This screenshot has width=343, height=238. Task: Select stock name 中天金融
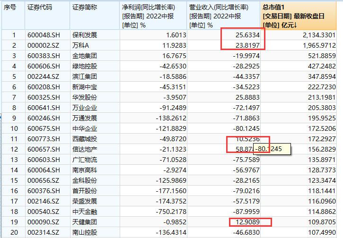(85, 212)
